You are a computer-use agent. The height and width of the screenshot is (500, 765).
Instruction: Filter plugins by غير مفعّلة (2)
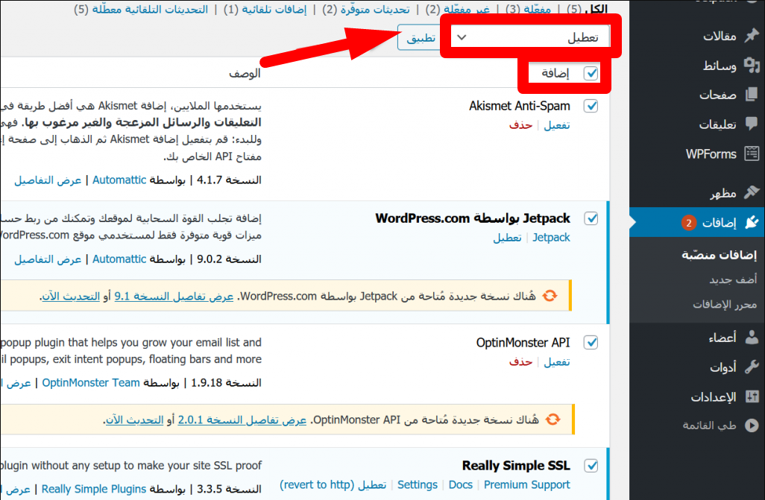[458, 9]
